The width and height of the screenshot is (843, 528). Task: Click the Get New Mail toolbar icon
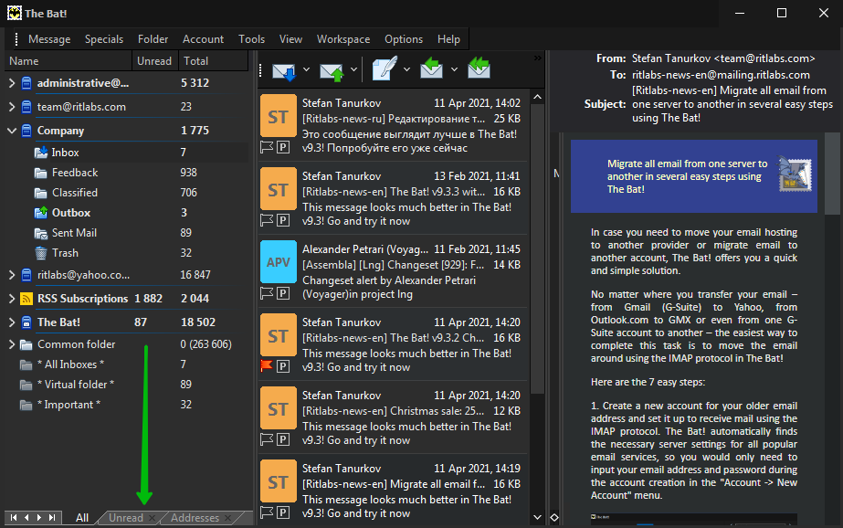(x=284, y=70)
